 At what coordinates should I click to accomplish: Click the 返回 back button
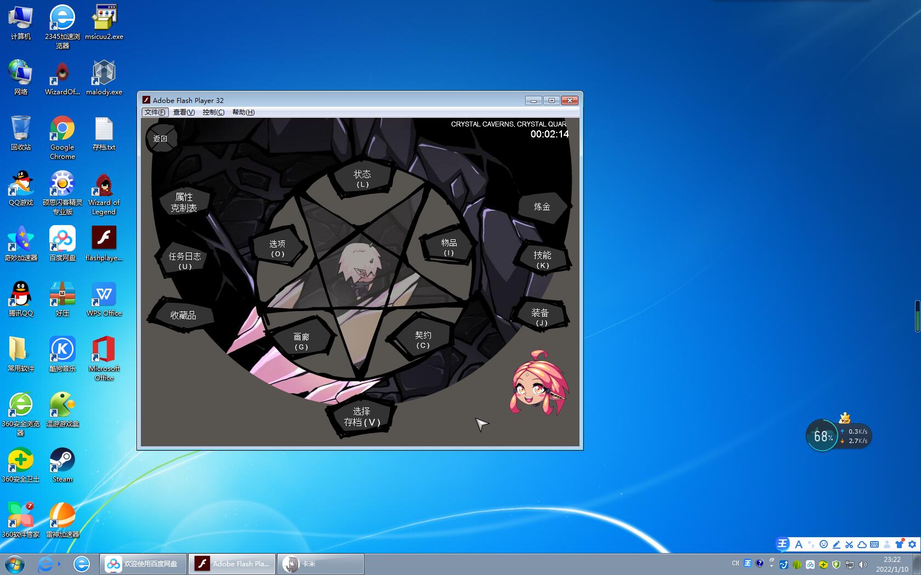[x=160, y=139]
